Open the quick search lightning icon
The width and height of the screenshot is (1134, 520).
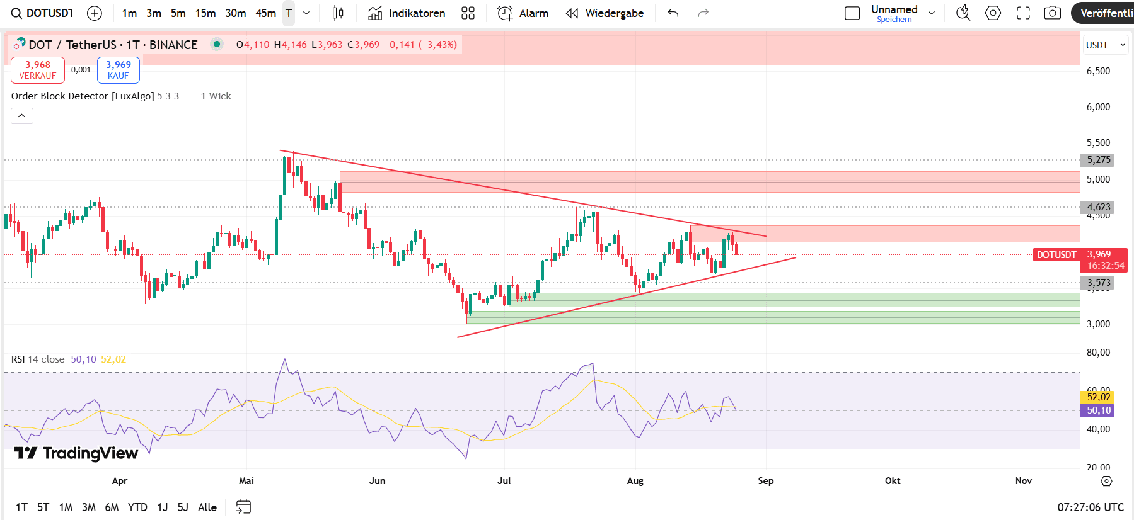[x=963, y=13]
